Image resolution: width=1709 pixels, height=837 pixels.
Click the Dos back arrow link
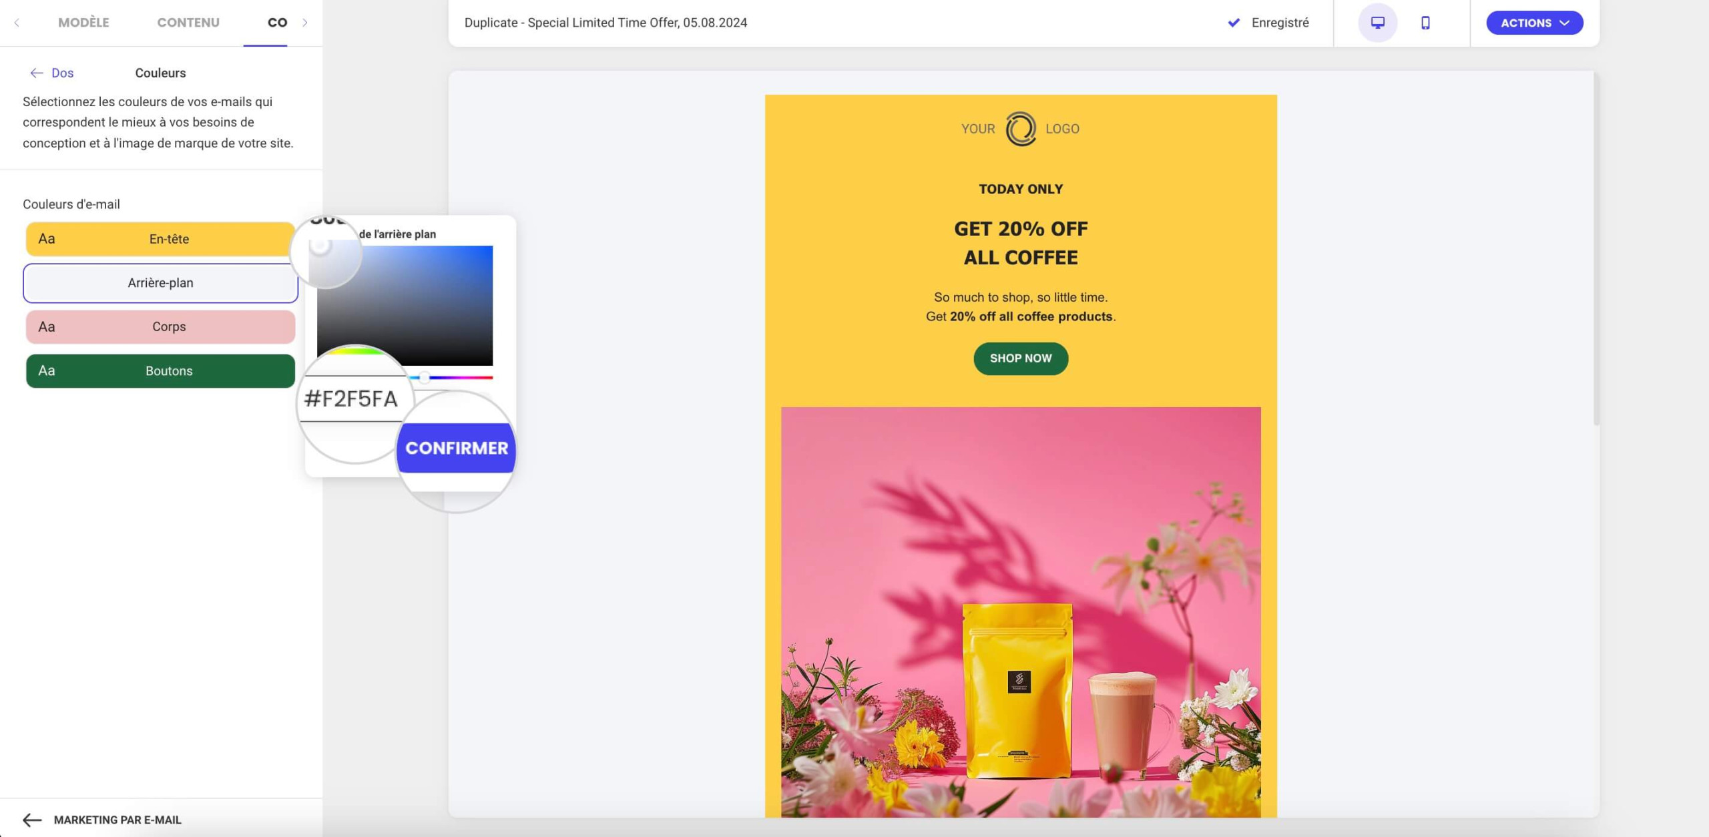(x=52, y=73)
